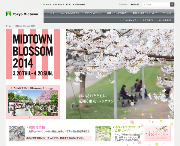Image resolution: width=180 pixels, height=146 pixels.
Task: Click the Midtown Blossom 2014 breadcrumb text
Action: 25,26
